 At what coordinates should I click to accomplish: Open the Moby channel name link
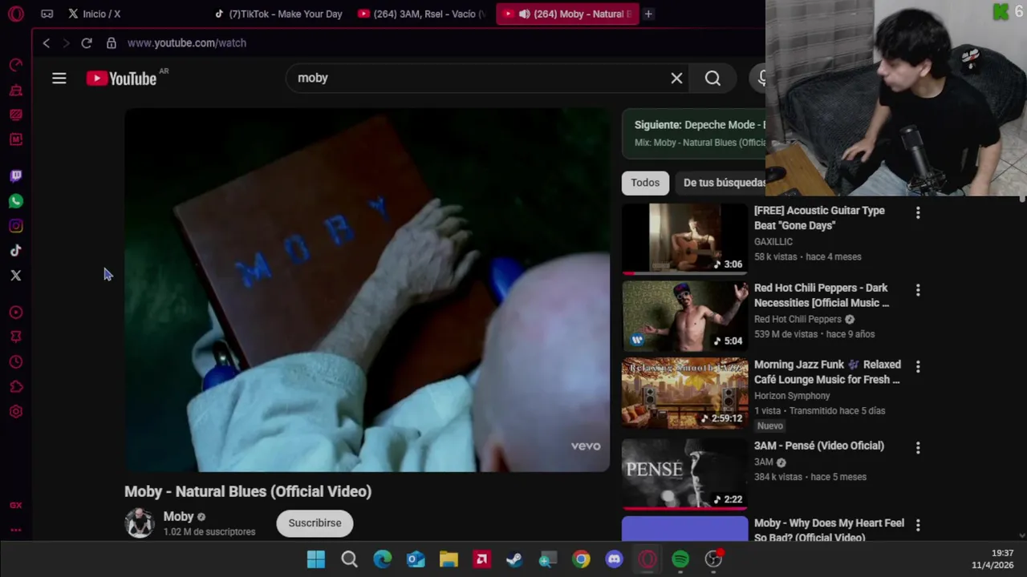178,517
